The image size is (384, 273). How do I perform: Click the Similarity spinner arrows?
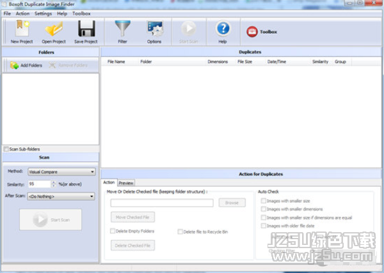[54, 184]
